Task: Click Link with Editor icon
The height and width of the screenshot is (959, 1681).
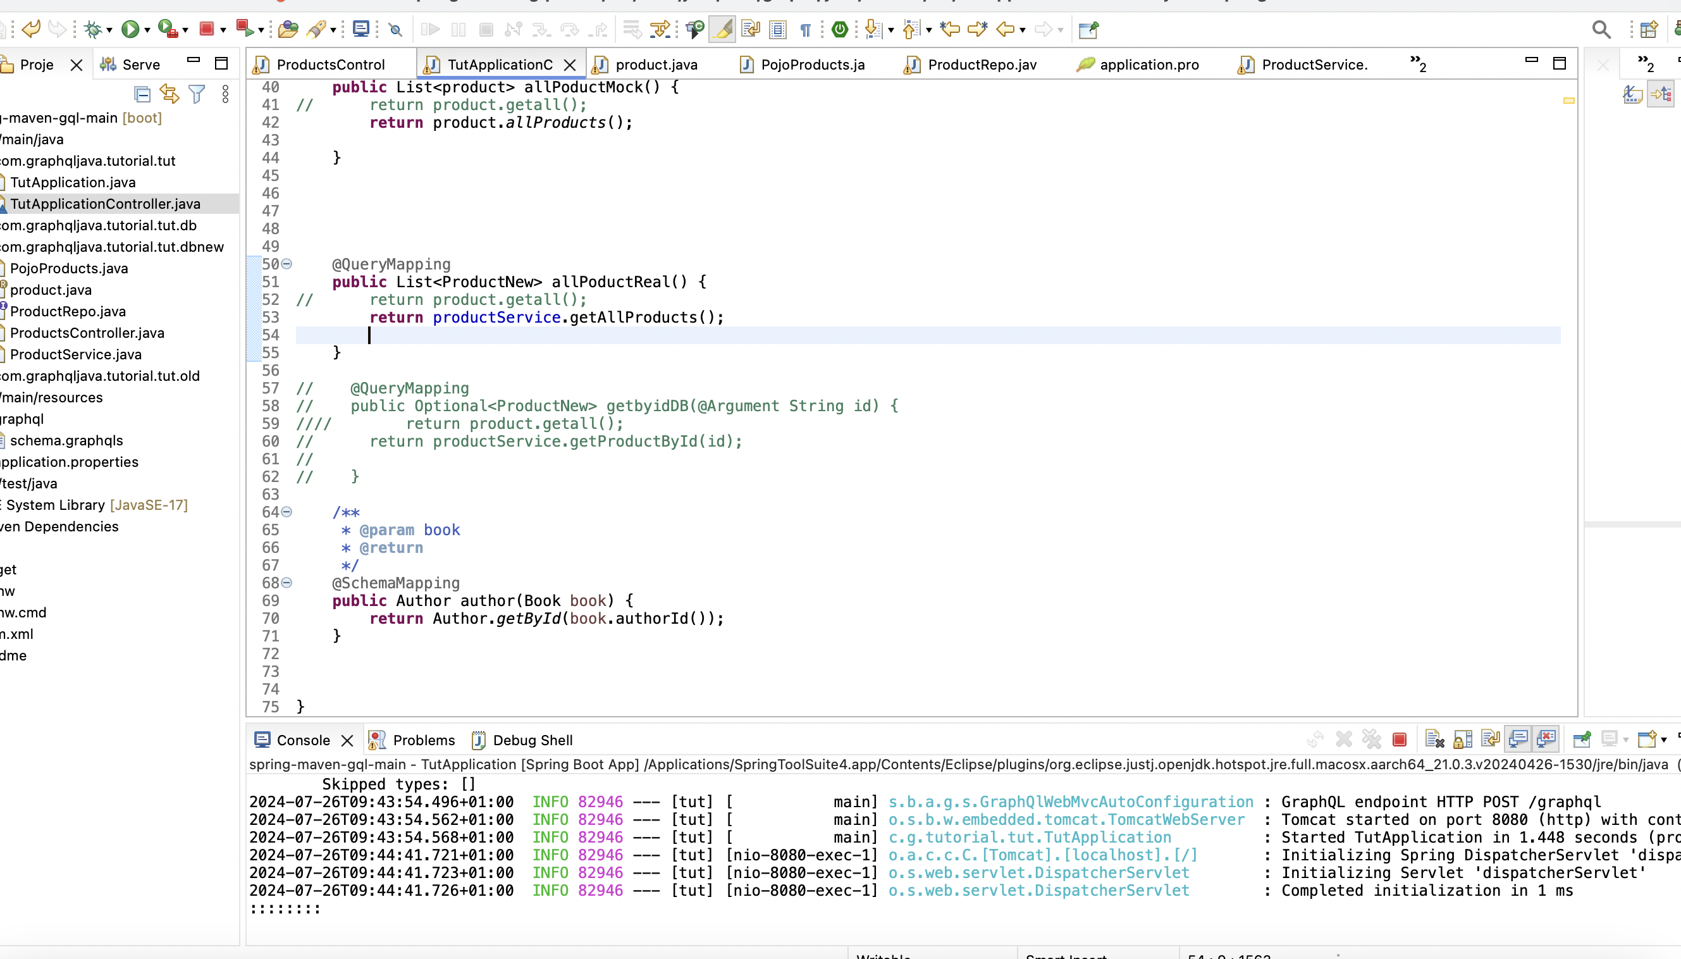Action: pos(169,95)
